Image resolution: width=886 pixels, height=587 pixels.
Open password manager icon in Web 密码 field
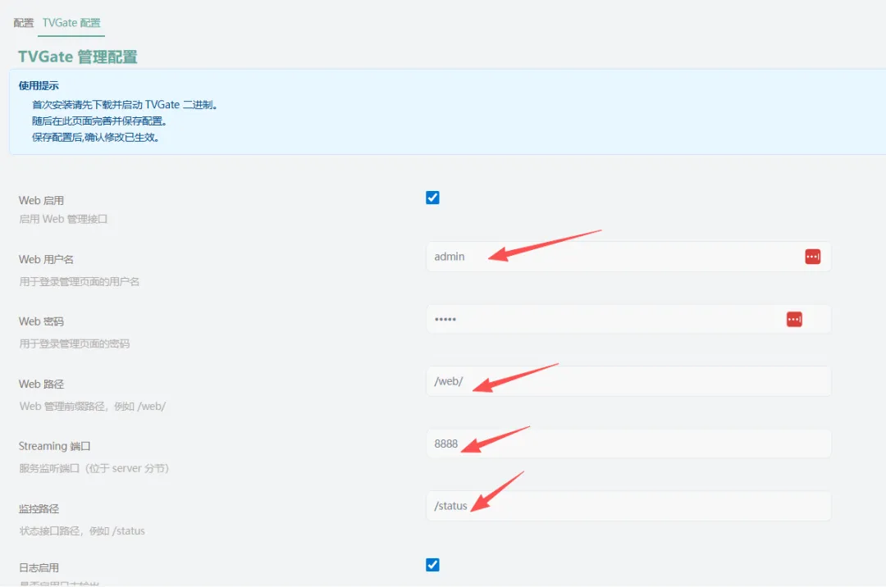[x=794, y=320]
